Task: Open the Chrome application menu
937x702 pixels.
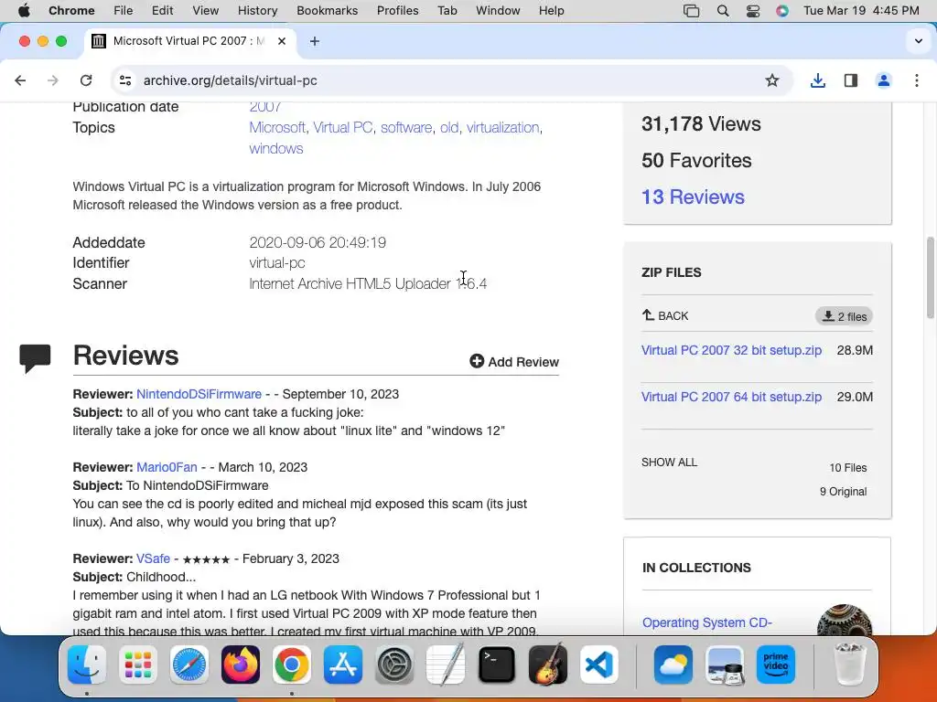Action: click(x=71, y=11)
